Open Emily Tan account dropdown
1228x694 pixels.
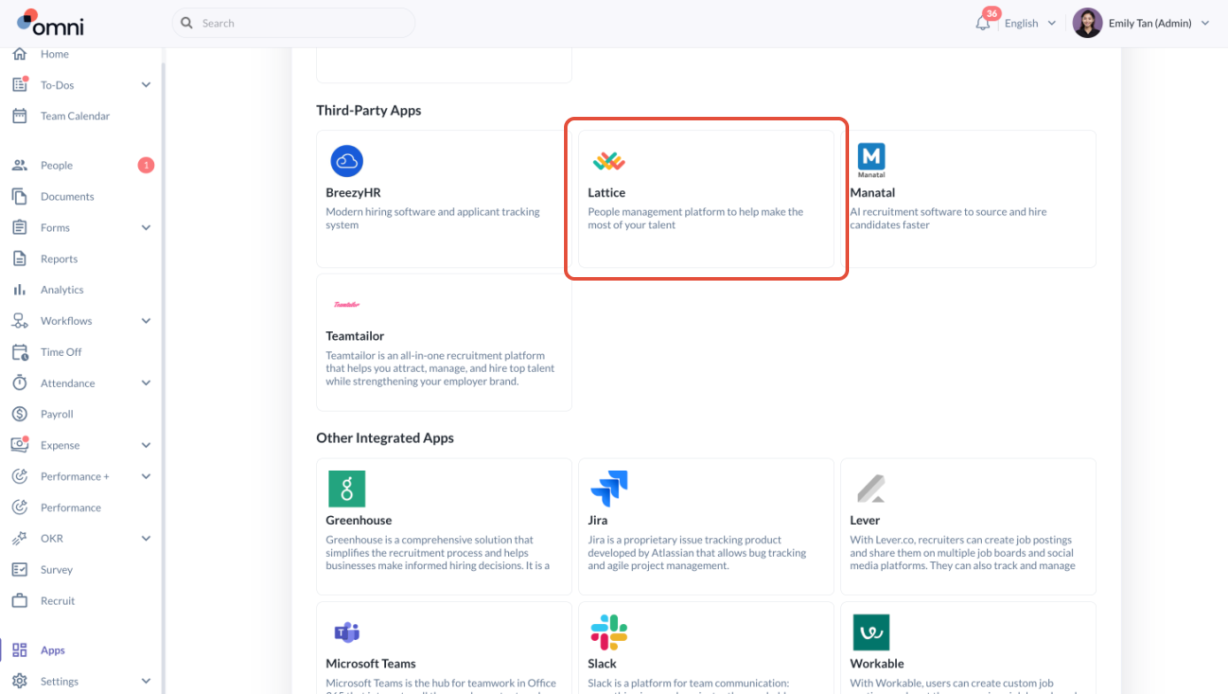[1141, 24]
